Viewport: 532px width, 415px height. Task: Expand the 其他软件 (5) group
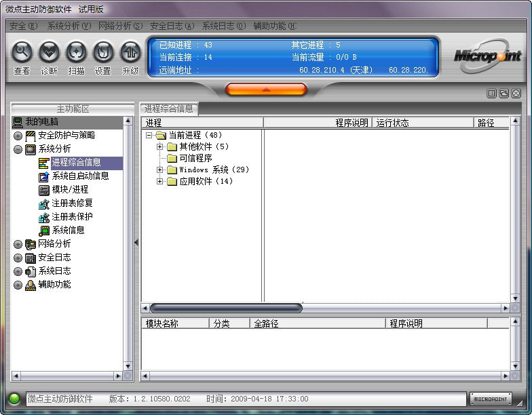(159, 146)
